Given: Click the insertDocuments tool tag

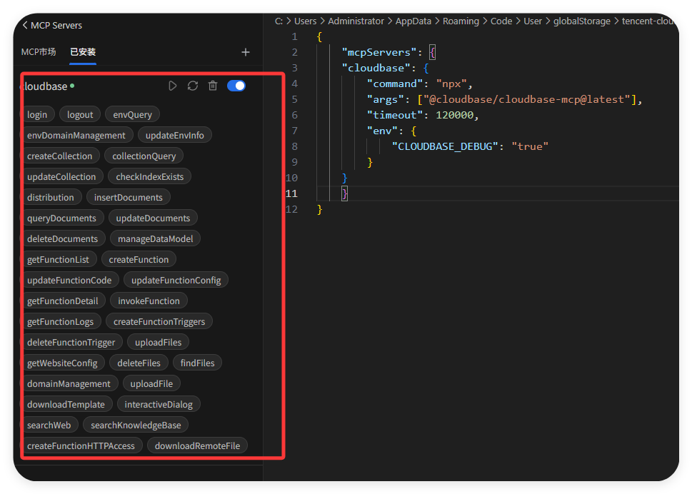Looking at the screenshot, I should [129, 198].
